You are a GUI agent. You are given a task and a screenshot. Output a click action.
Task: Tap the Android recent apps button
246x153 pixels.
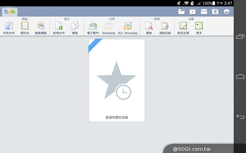240,37
